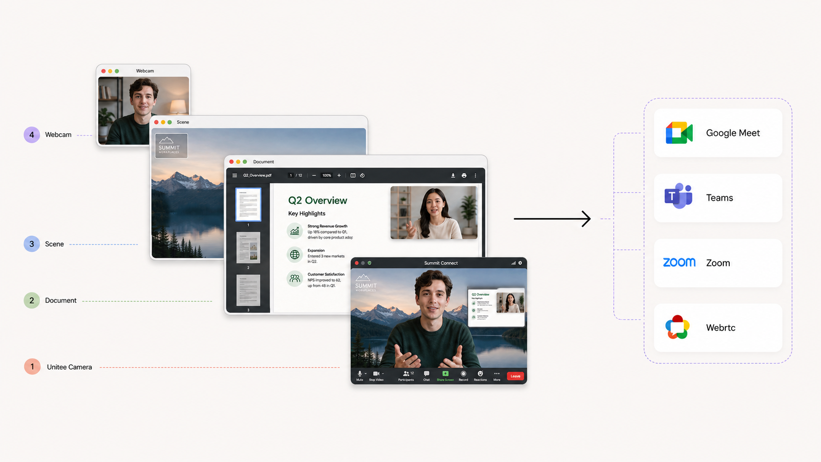Select page 3 thumbnail in Document sidebar
Viewport: 821px width, 462px height.
[x=248, y=290]
